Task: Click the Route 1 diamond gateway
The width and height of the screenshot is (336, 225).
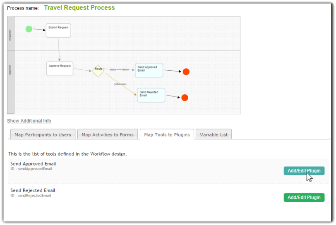Action: tap(98, 70)
